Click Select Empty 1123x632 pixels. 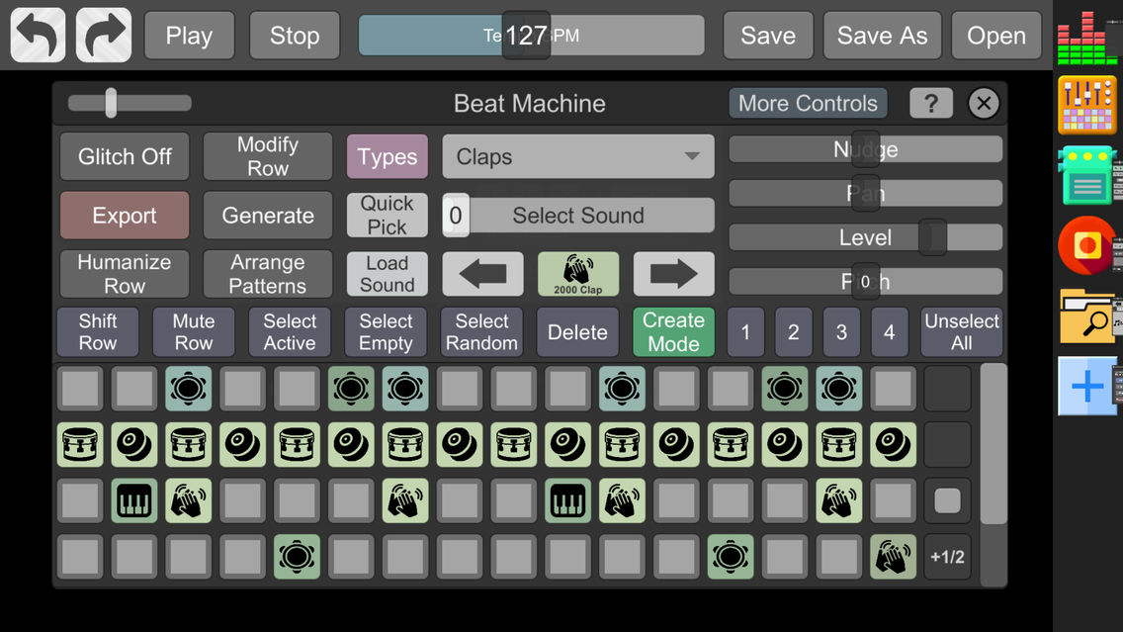point(386,331)
